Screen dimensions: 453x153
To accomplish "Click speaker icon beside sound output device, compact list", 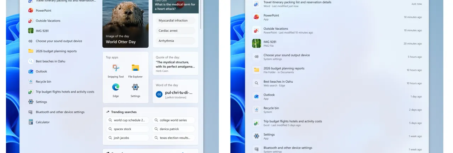I will [x=31, y=41].
